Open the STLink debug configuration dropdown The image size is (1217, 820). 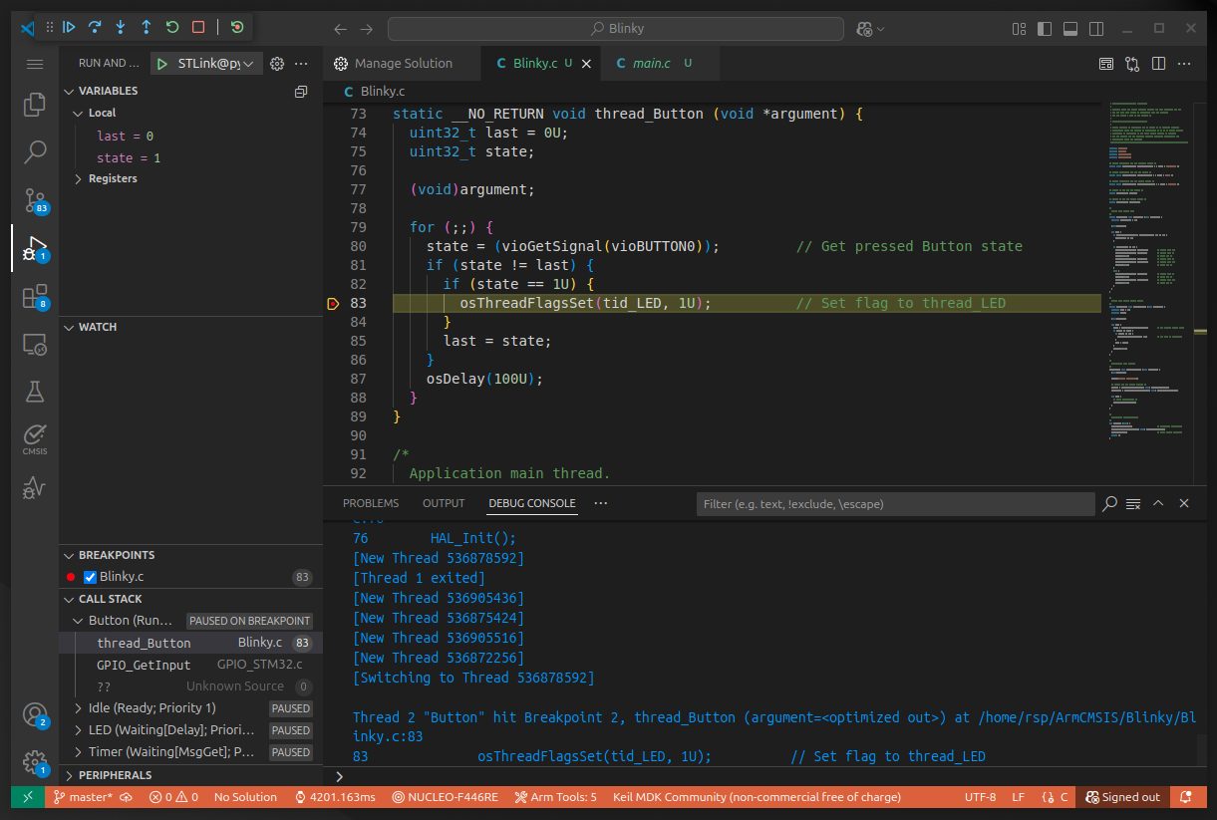[x=207, y=64]
